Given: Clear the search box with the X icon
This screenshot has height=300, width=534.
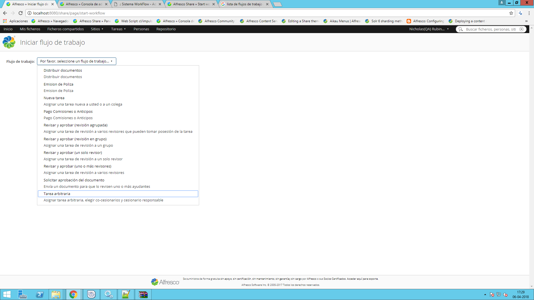Looking at the screenshot, I should click(x=521, y=29).
